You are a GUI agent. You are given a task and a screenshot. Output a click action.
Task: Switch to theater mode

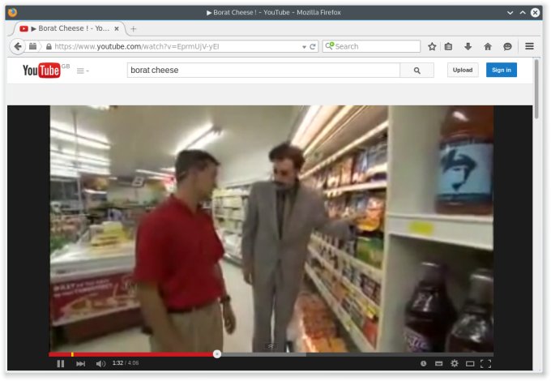point(470,363)
